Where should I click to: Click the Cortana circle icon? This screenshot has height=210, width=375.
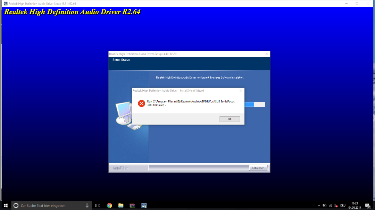16,206
